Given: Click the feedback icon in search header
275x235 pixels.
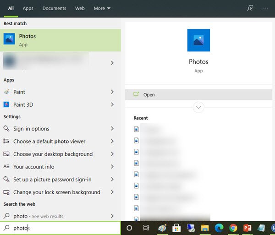Looking at the screenshot, I should pyautogui.click(x=250, y=8).
